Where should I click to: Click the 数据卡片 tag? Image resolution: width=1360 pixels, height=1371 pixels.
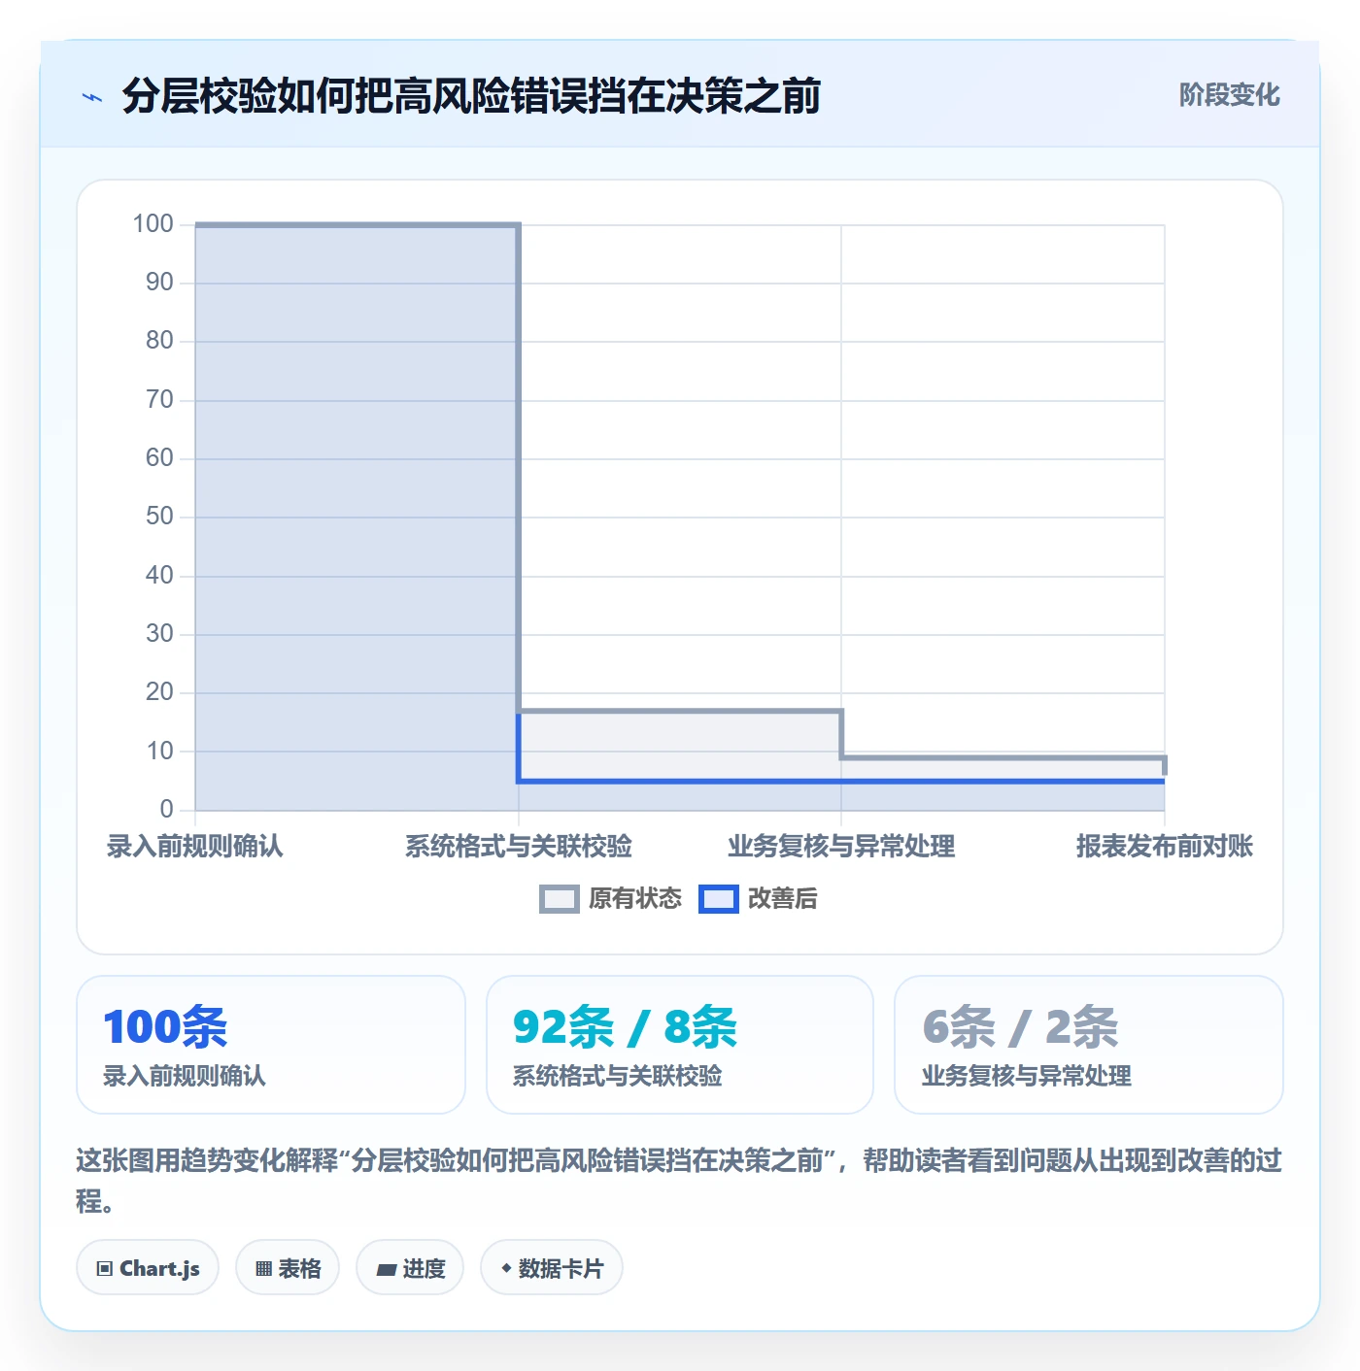click(552, 1268)
